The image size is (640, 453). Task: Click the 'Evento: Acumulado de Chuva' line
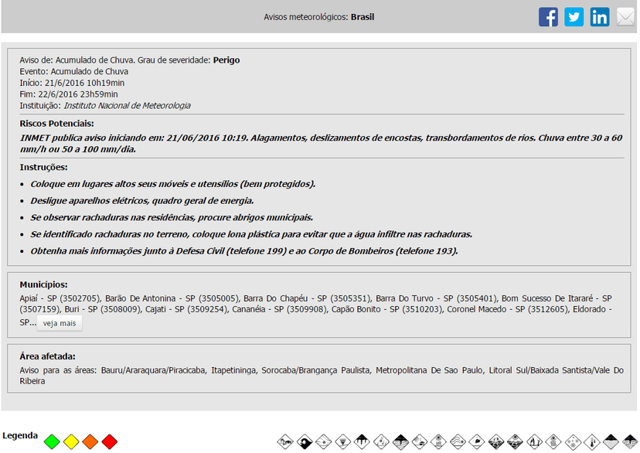[x=74, y=71]
